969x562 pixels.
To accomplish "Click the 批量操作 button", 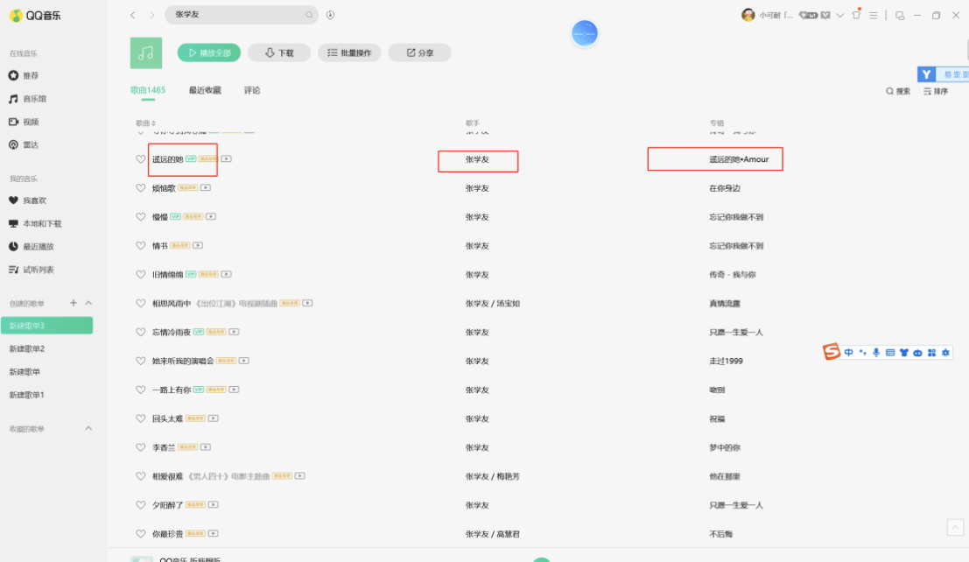I will click(349, 53).
